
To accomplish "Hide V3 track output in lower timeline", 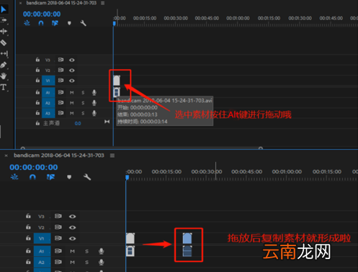I will tap(72, 217).
